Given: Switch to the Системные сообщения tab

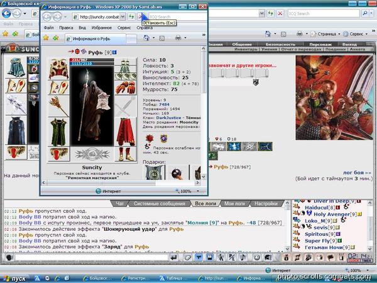Looking at the screenshot, I should pyautogui.click(x=160, y=204).
